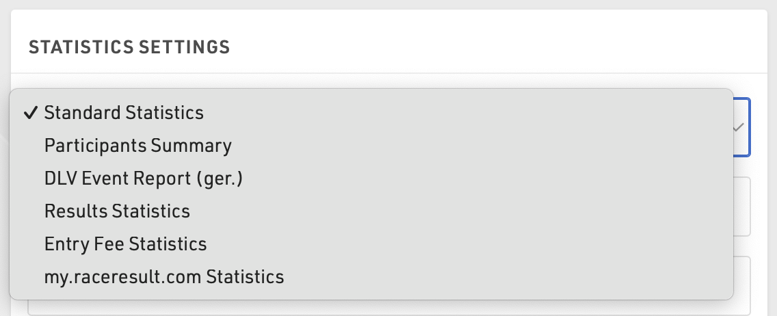
Task: Click the my.raceresult.com text in the list
Action: pyautogui.click(x=123, y=277)
